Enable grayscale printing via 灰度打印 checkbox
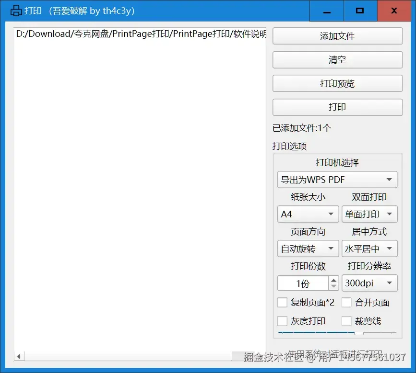The height and width of the screenshot is (373, 416). pyautogui.click(x=282, y=321)
